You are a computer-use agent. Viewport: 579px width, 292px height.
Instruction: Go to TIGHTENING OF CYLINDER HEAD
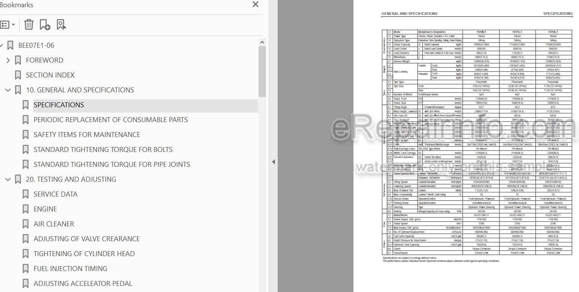(x=84, y=254)
